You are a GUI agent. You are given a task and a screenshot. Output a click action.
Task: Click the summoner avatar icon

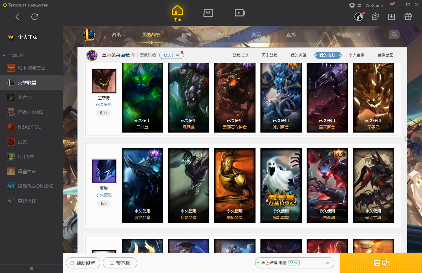92,55
